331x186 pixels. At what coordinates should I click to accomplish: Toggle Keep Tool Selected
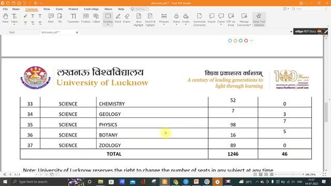click(x=259, y=20)
